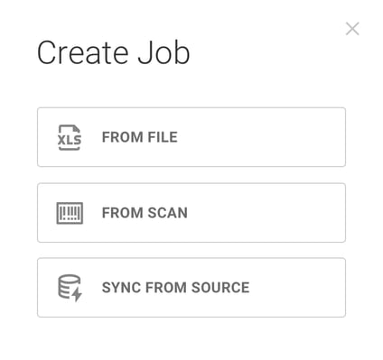
Task: Click the barcode scan icon
Action: [x=70, y=213]
